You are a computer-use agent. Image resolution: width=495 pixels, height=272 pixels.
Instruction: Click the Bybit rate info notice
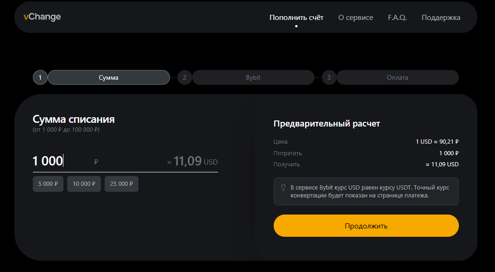tap(366, 191)
